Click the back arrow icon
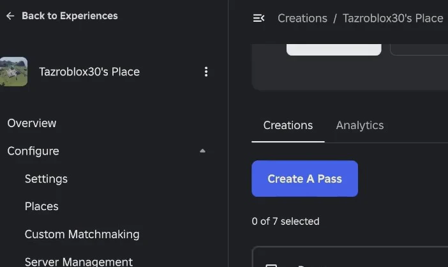This screenshot has height=267, width=448. coord(10,16)
